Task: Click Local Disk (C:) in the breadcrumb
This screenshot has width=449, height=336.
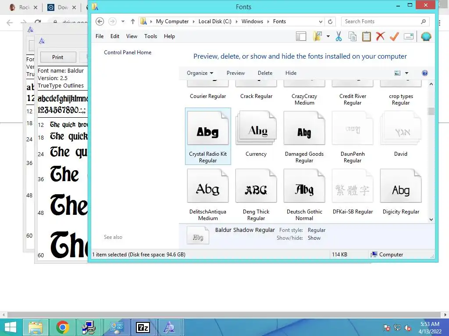Action: coord(215,21)
